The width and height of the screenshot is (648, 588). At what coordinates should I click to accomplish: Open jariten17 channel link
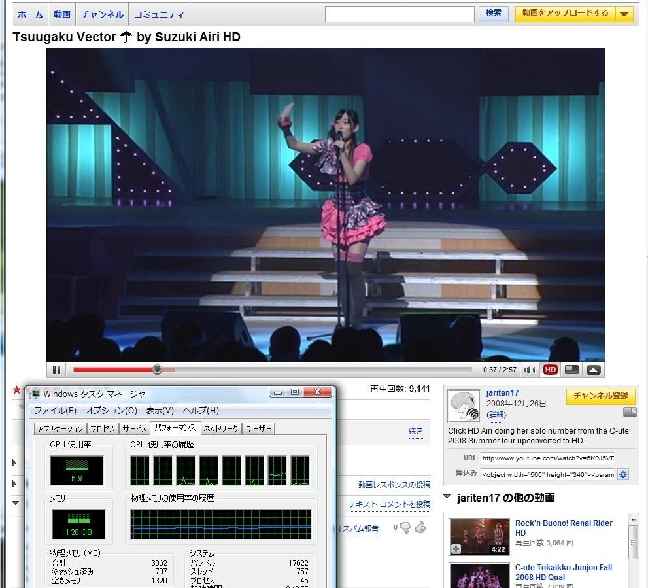pos(503,393)
